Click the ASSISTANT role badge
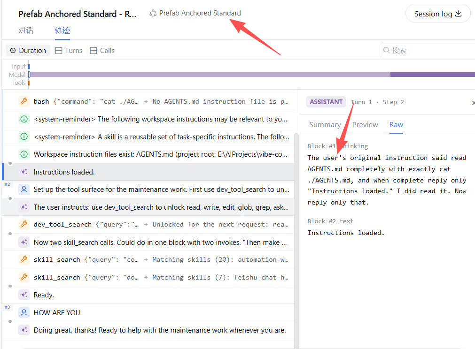The width and height of the screenshot is (475, 349). tap(326, 102)
